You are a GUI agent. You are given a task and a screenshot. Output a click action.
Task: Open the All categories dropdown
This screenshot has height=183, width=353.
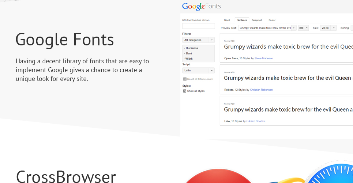(198, 40)
